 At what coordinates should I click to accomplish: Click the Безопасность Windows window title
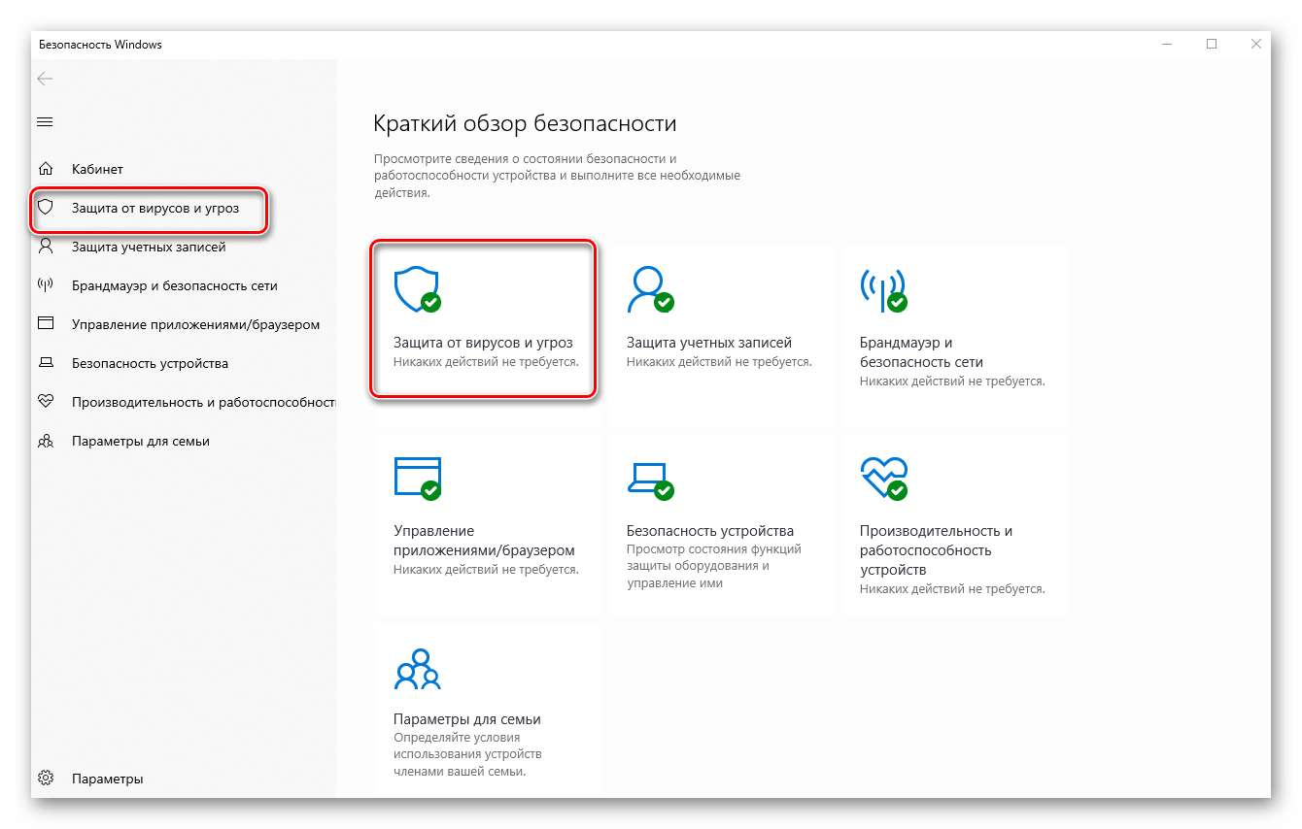coord(100,44)
